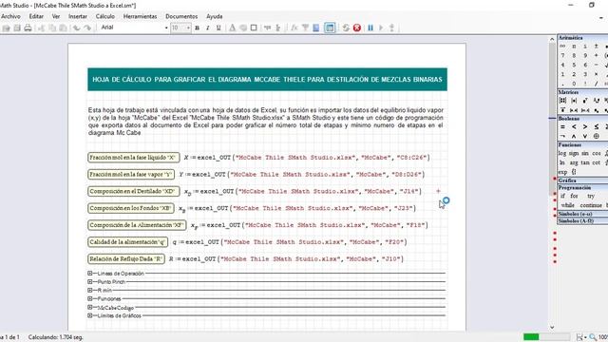Insert the Boolean equals operator

point(562,126)
